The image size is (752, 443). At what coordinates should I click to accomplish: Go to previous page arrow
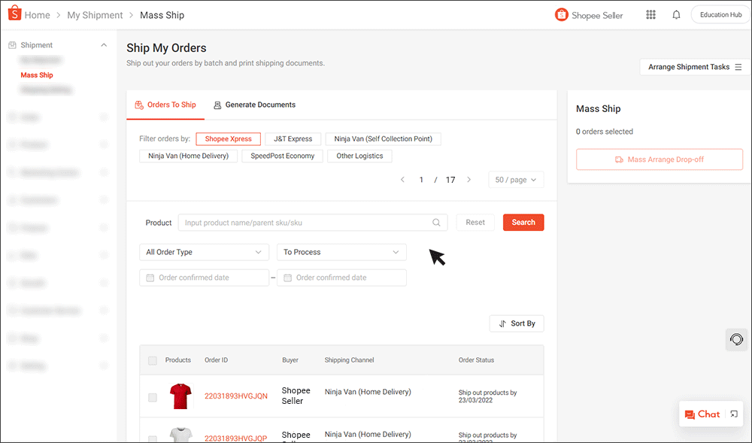tap(402, 180)
